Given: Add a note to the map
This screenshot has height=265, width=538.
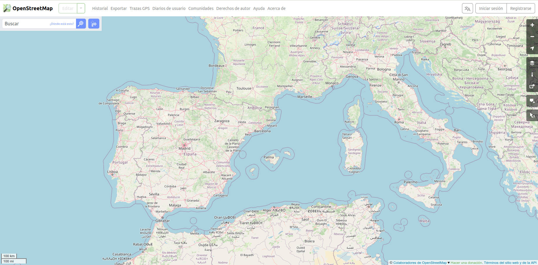Looking at the screenshot, I should pos(532,101).
